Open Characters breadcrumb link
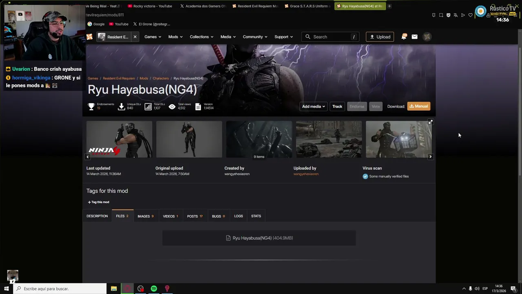This screenshot has width=522, height=294. 161,78
